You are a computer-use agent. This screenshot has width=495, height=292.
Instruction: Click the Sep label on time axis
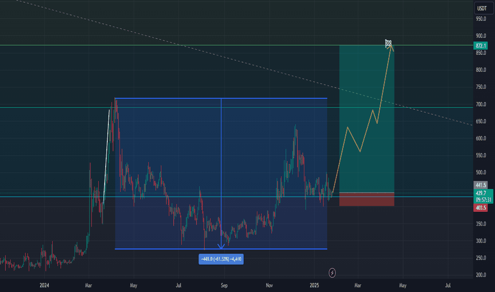coord(224,286)
